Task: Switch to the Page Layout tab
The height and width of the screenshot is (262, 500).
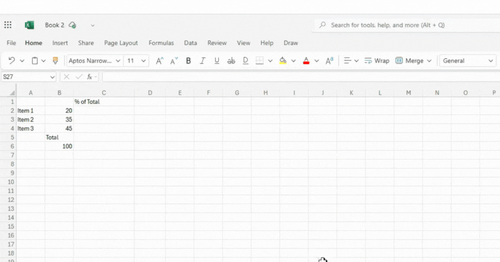Action: coord(121,43)
